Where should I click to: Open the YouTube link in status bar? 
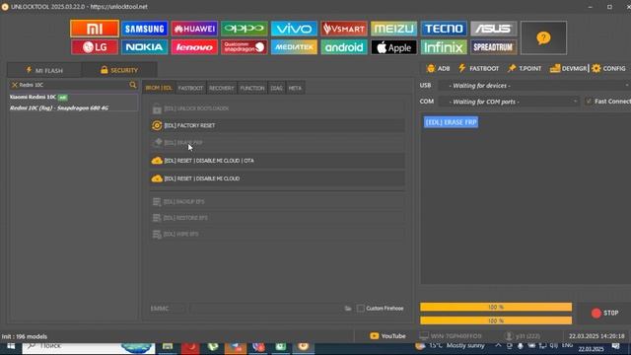[387, 336]
